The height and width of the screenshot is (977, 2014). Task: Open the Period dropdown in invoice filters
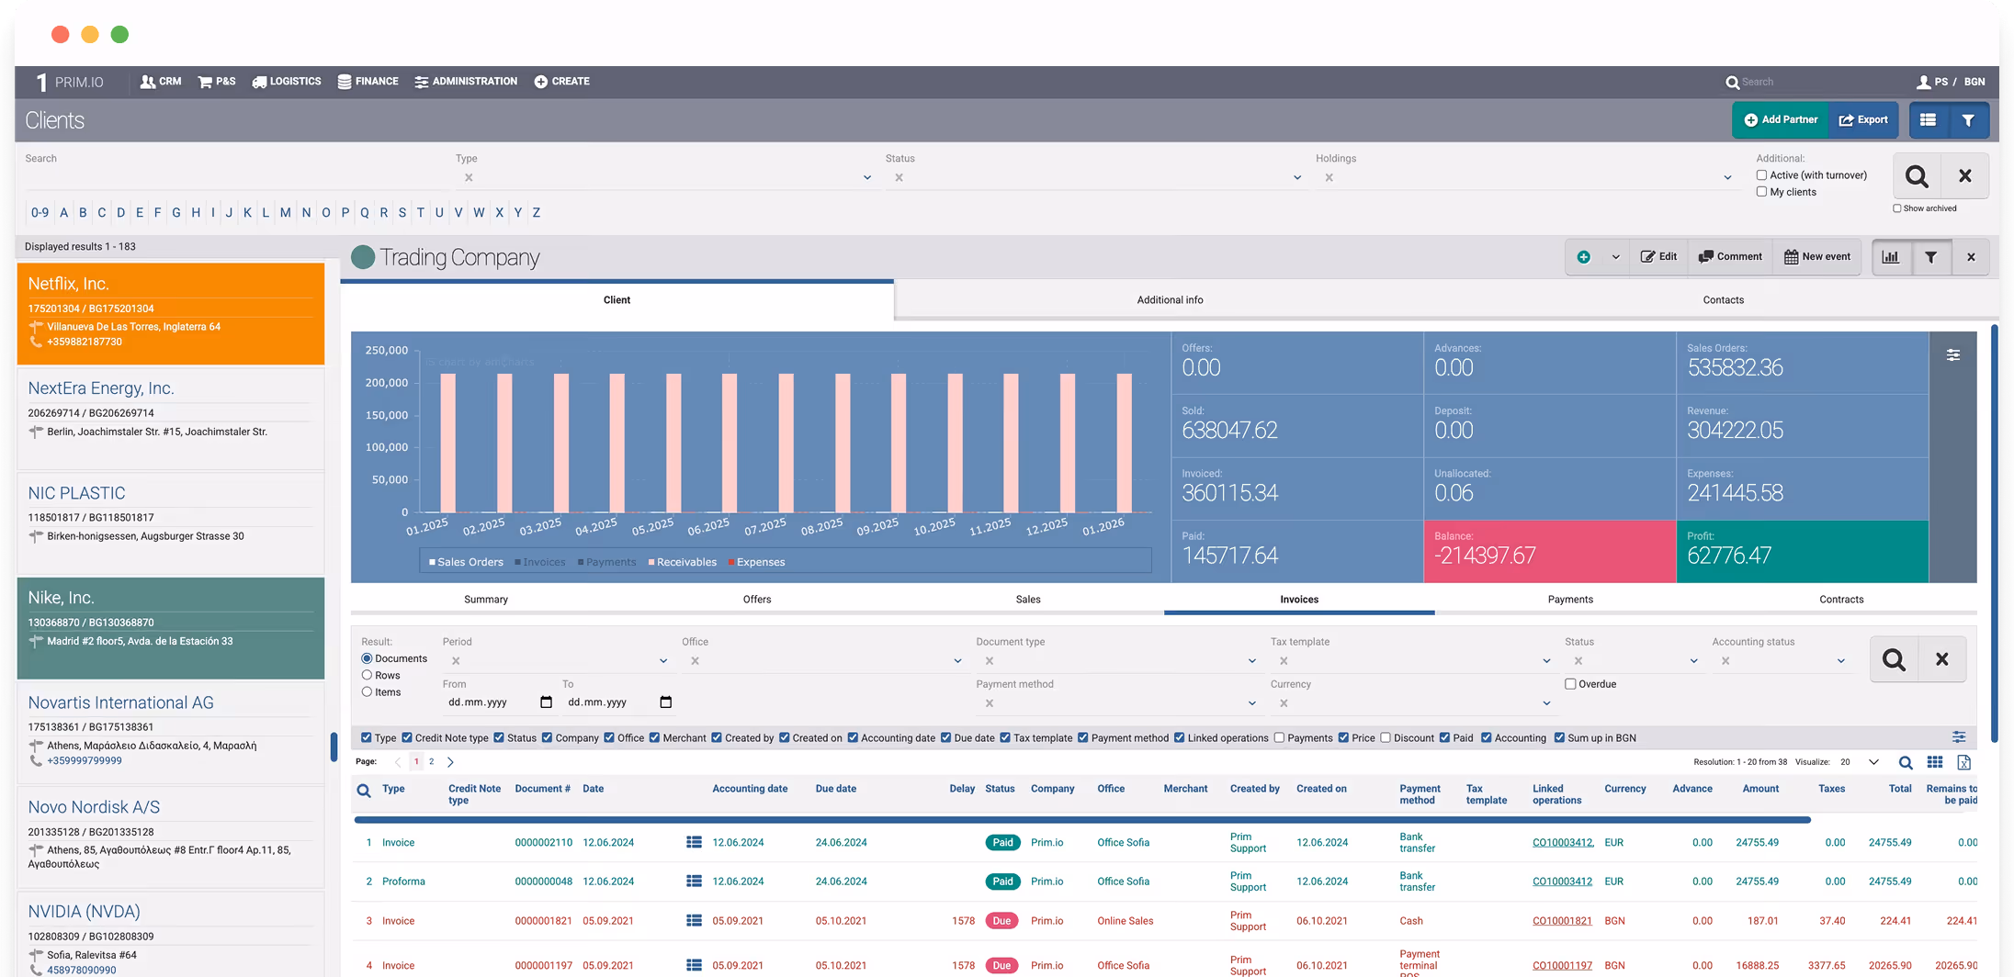tap(663, 661)
